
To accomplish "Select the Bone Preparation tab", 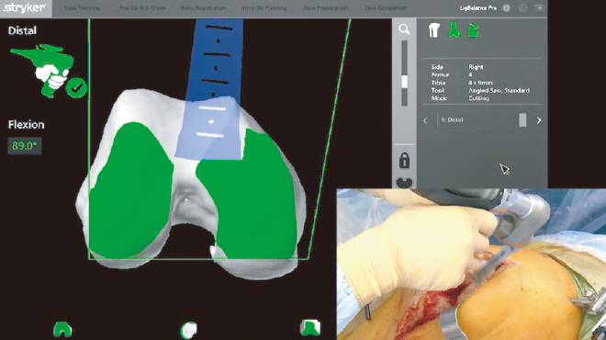I will click(x=325, y=8).
